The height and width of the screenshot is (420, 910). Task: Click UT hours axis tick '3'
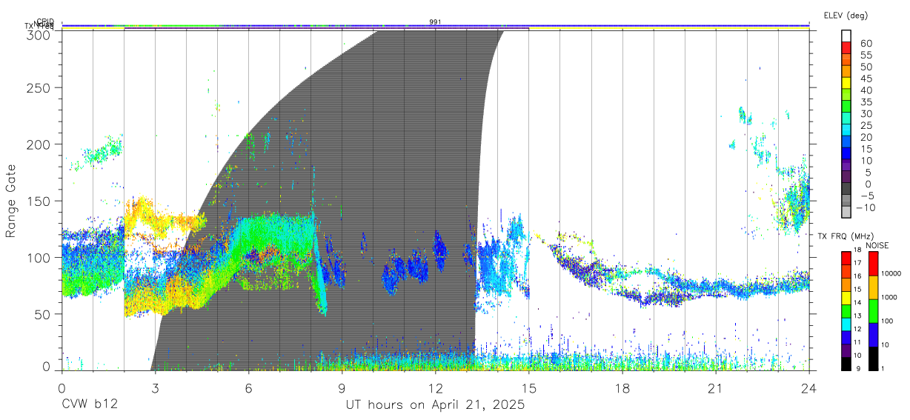click(155, 388)
